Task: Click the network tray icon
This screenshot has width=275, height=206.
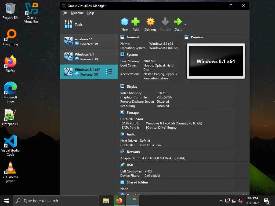Action: [x=234, y=201]
